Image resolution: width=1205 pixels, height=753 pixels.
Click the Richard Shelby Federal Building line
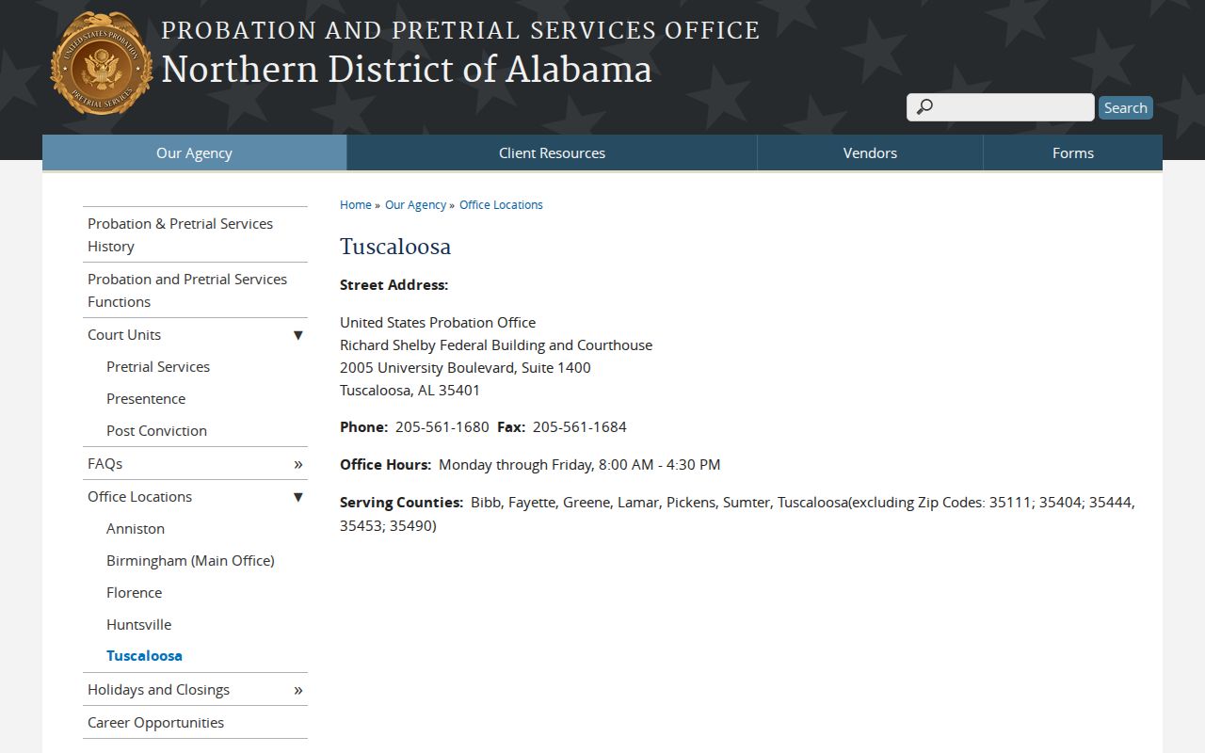496,345
